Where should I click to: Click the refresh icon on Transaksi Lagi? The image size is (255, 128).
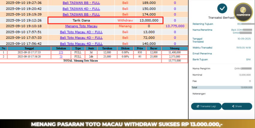198,106
